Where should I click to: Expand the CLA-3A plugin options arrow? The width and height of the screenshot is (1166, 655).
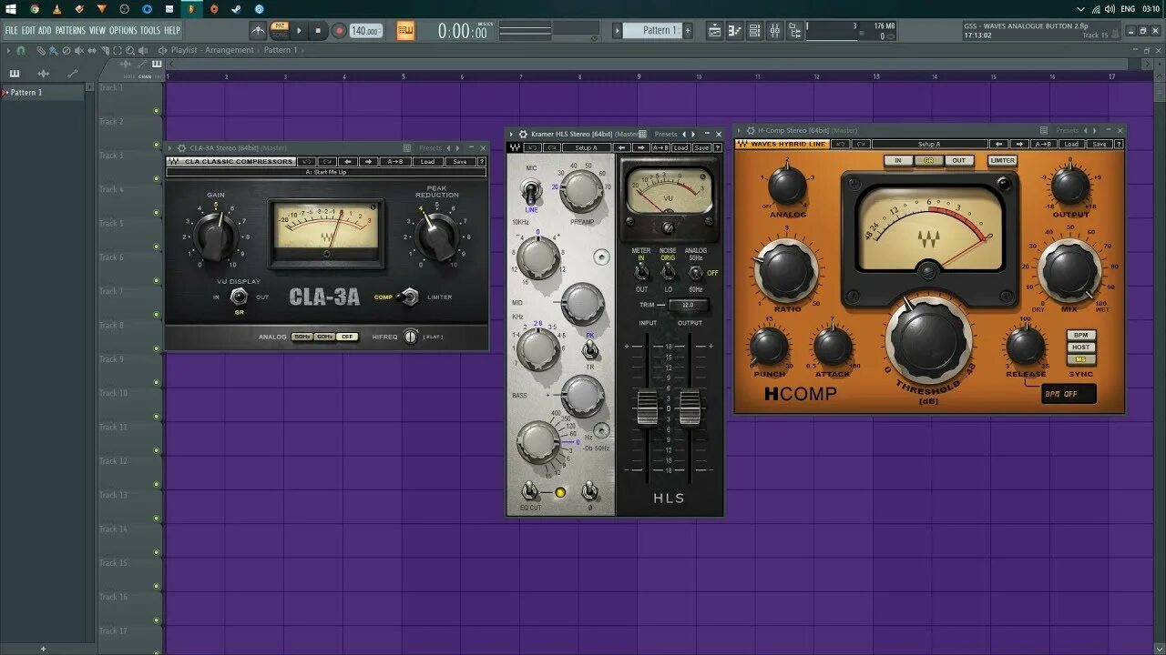[169, 148]
